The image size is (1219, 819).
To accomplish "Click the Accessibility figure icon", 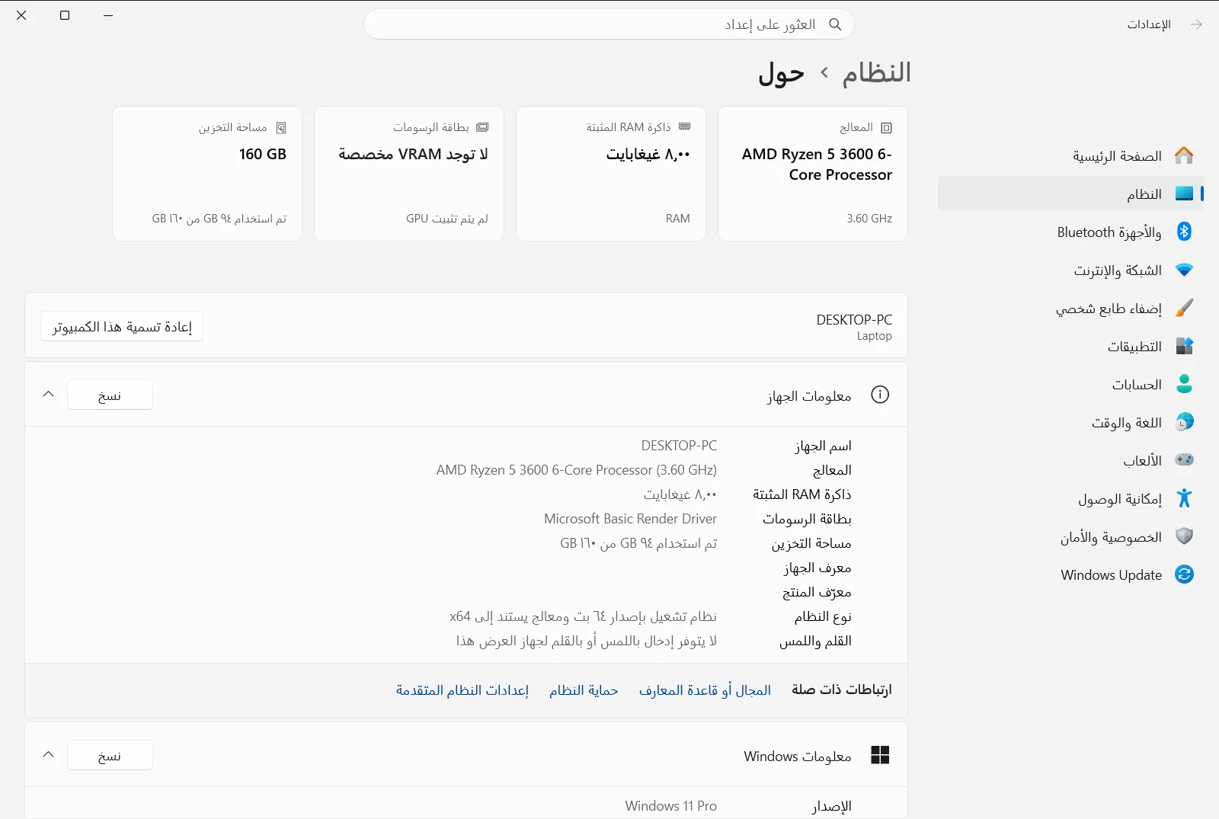I will coord(1184,498).
